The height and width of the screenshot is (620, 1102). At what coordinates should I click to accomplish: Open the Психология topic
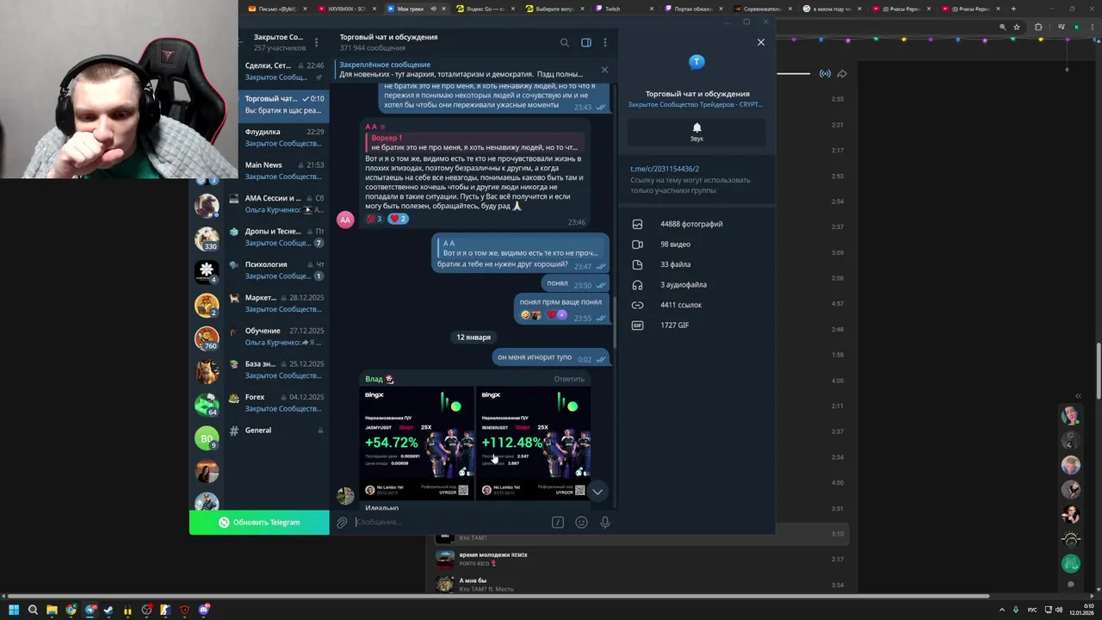pos(278,270)
